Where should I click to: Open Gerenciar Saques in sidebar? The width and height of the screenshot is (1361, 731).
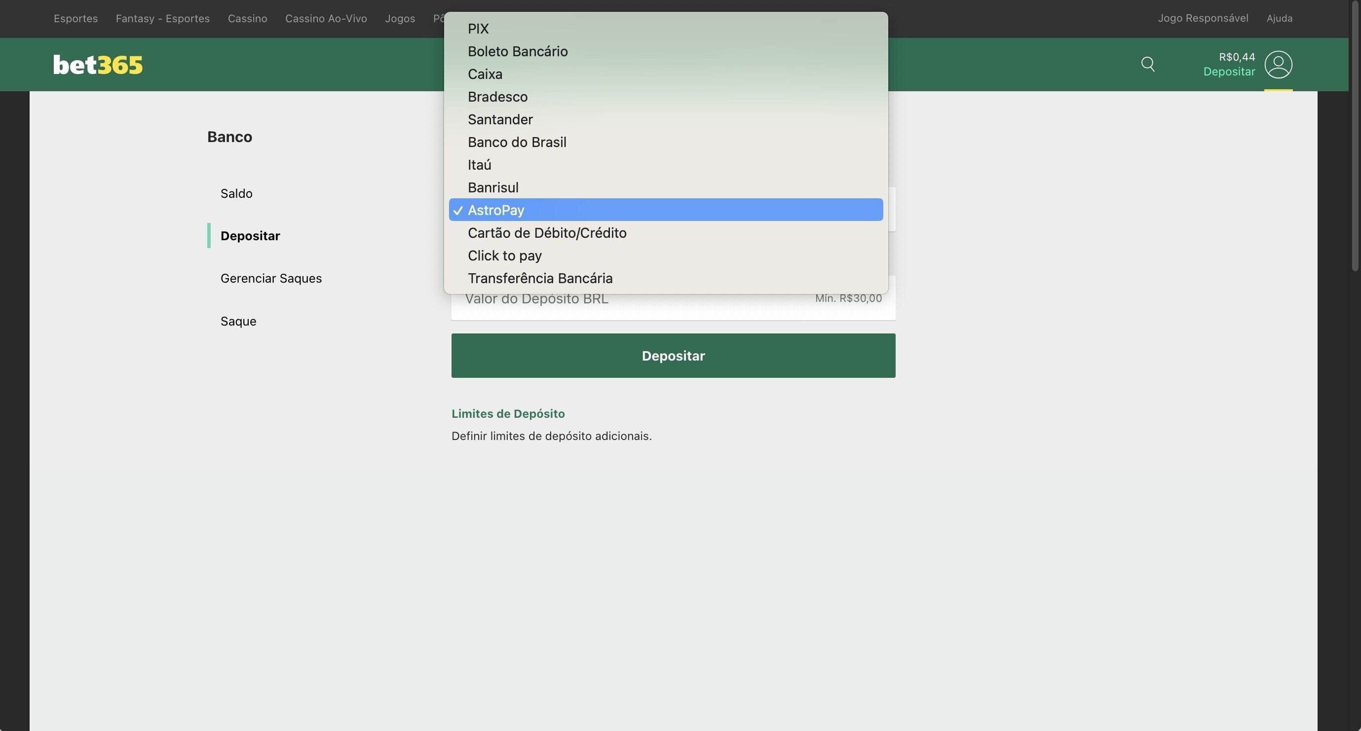tap(271, 278)
